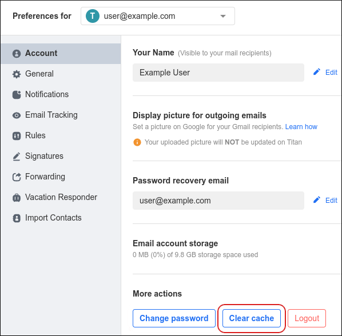342x336 pixels.
Task: Click the Password recovery email heading
Action: pyautogui.click(x=181, y=181)
